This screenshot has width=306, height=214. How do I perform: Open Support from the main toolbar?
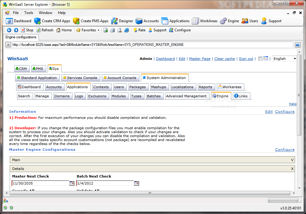point(271,21)
